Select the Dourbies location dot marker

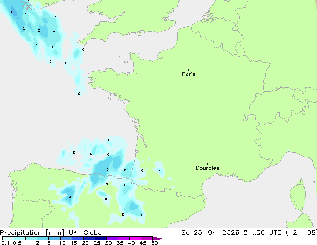[x=207, y=164]
